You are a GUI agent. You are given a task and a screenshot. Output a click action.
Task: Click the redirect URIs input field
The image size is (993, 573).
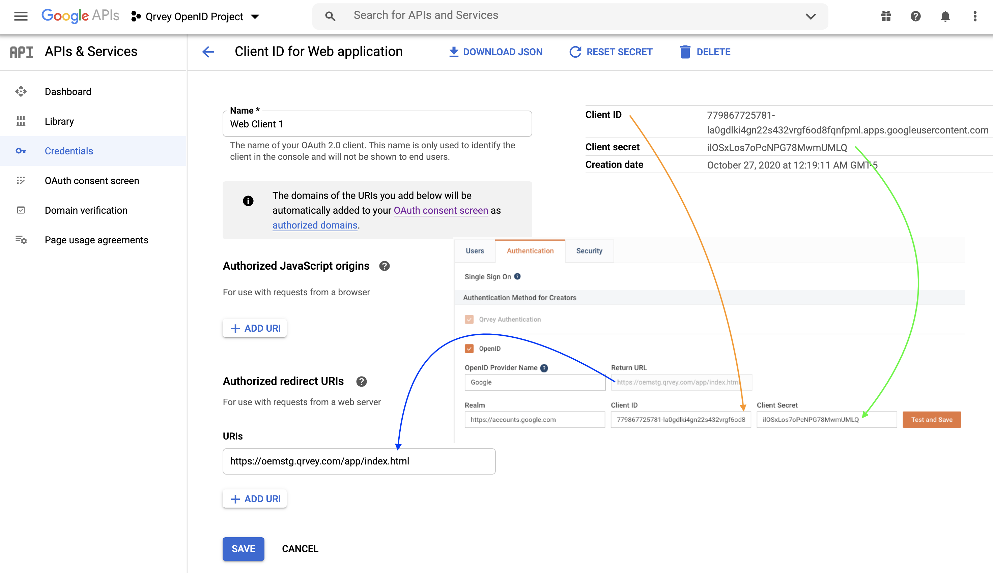click(358, 461)
